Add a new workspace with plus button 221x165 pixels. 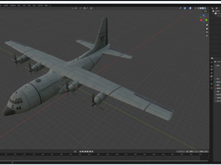50,5
